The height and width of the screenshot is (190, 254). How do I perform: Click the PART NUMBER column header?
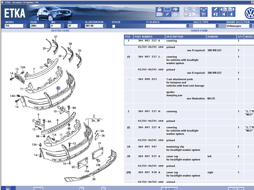point(149,37)
